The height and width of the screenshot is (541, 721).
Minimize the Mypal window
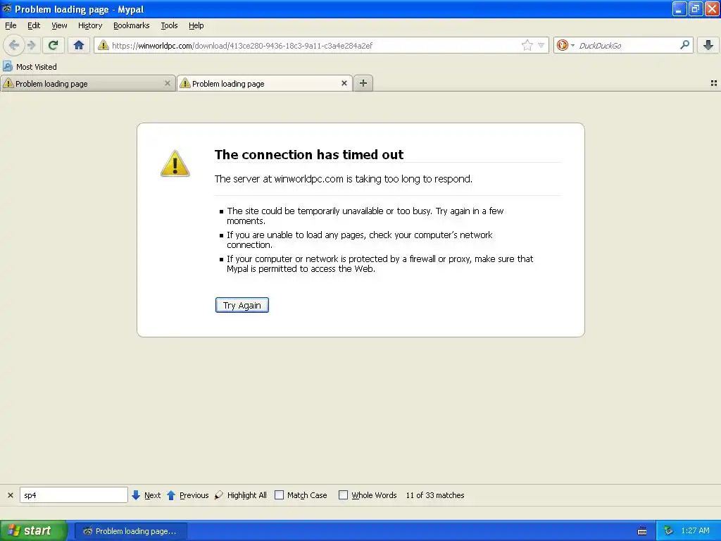[x=679, y=8]
